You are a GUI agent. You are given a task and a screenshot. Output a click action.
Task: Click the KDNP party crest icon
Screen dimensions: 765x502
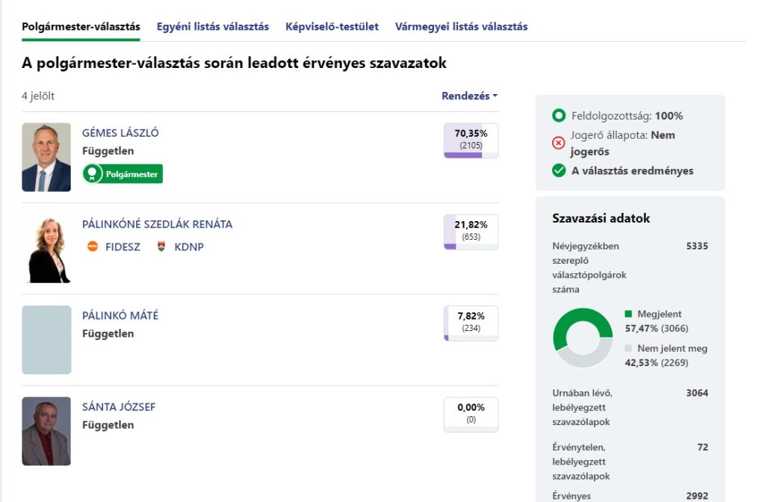[x=161, y=247]
